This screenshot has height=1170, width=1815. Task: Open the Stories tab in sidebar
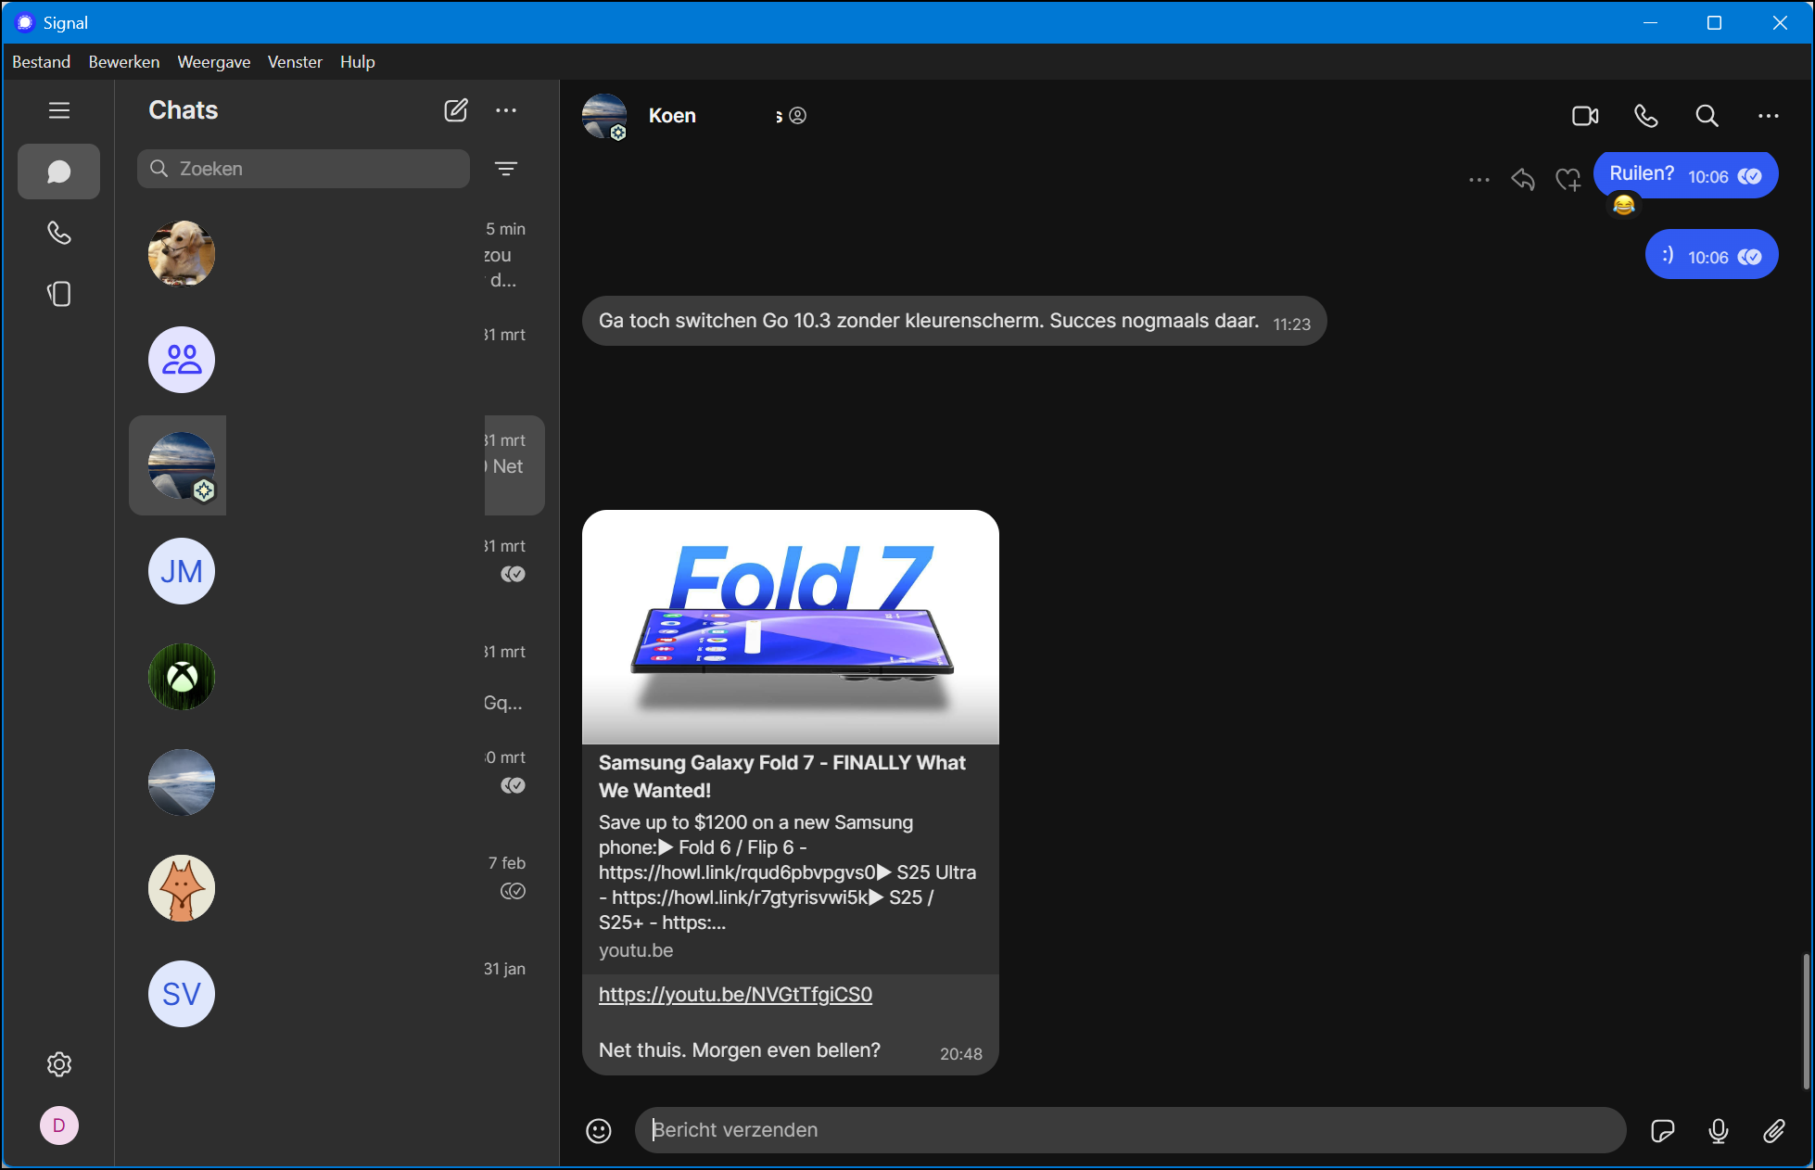tap(59, 294)
